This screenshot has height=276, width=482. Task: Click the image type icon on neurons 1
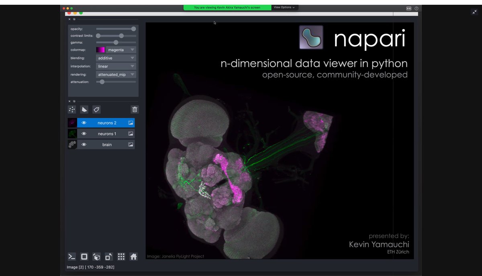coord(131,134)
